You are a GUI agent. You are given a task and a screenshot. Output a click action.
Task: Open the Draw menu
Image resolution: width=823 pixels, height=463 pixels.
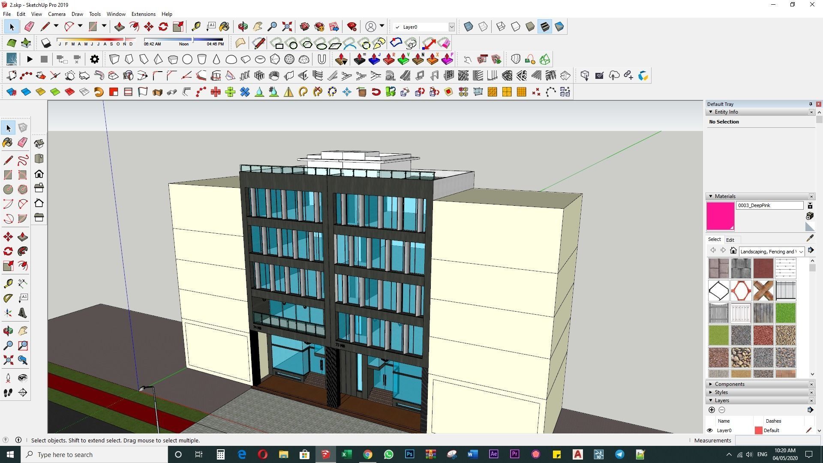pyautogui.click(x=77, y=14)
